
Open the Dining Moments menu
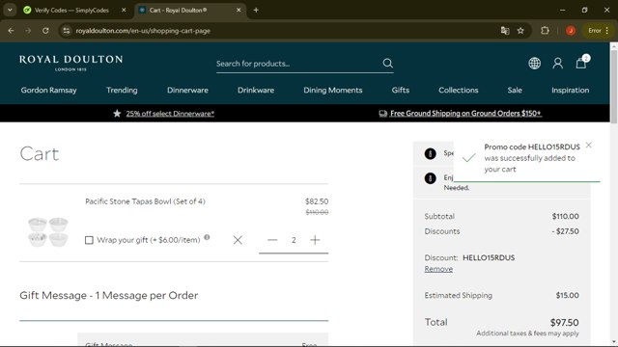click(x=332, y=90)
